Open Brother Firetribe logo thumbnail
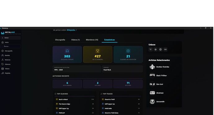The image size is (214, 115). [x=152, y=67]
